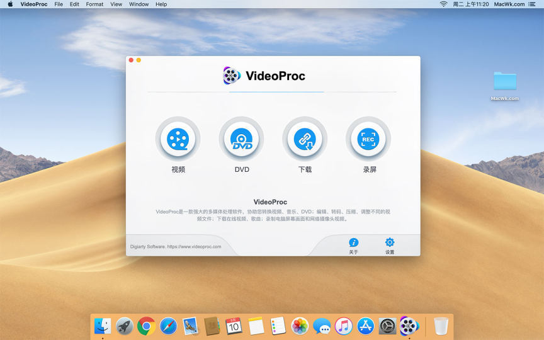Screen dimensions: 544x340
Task: Launch Google Chrome from the dock
Action: tap(147, 326)
